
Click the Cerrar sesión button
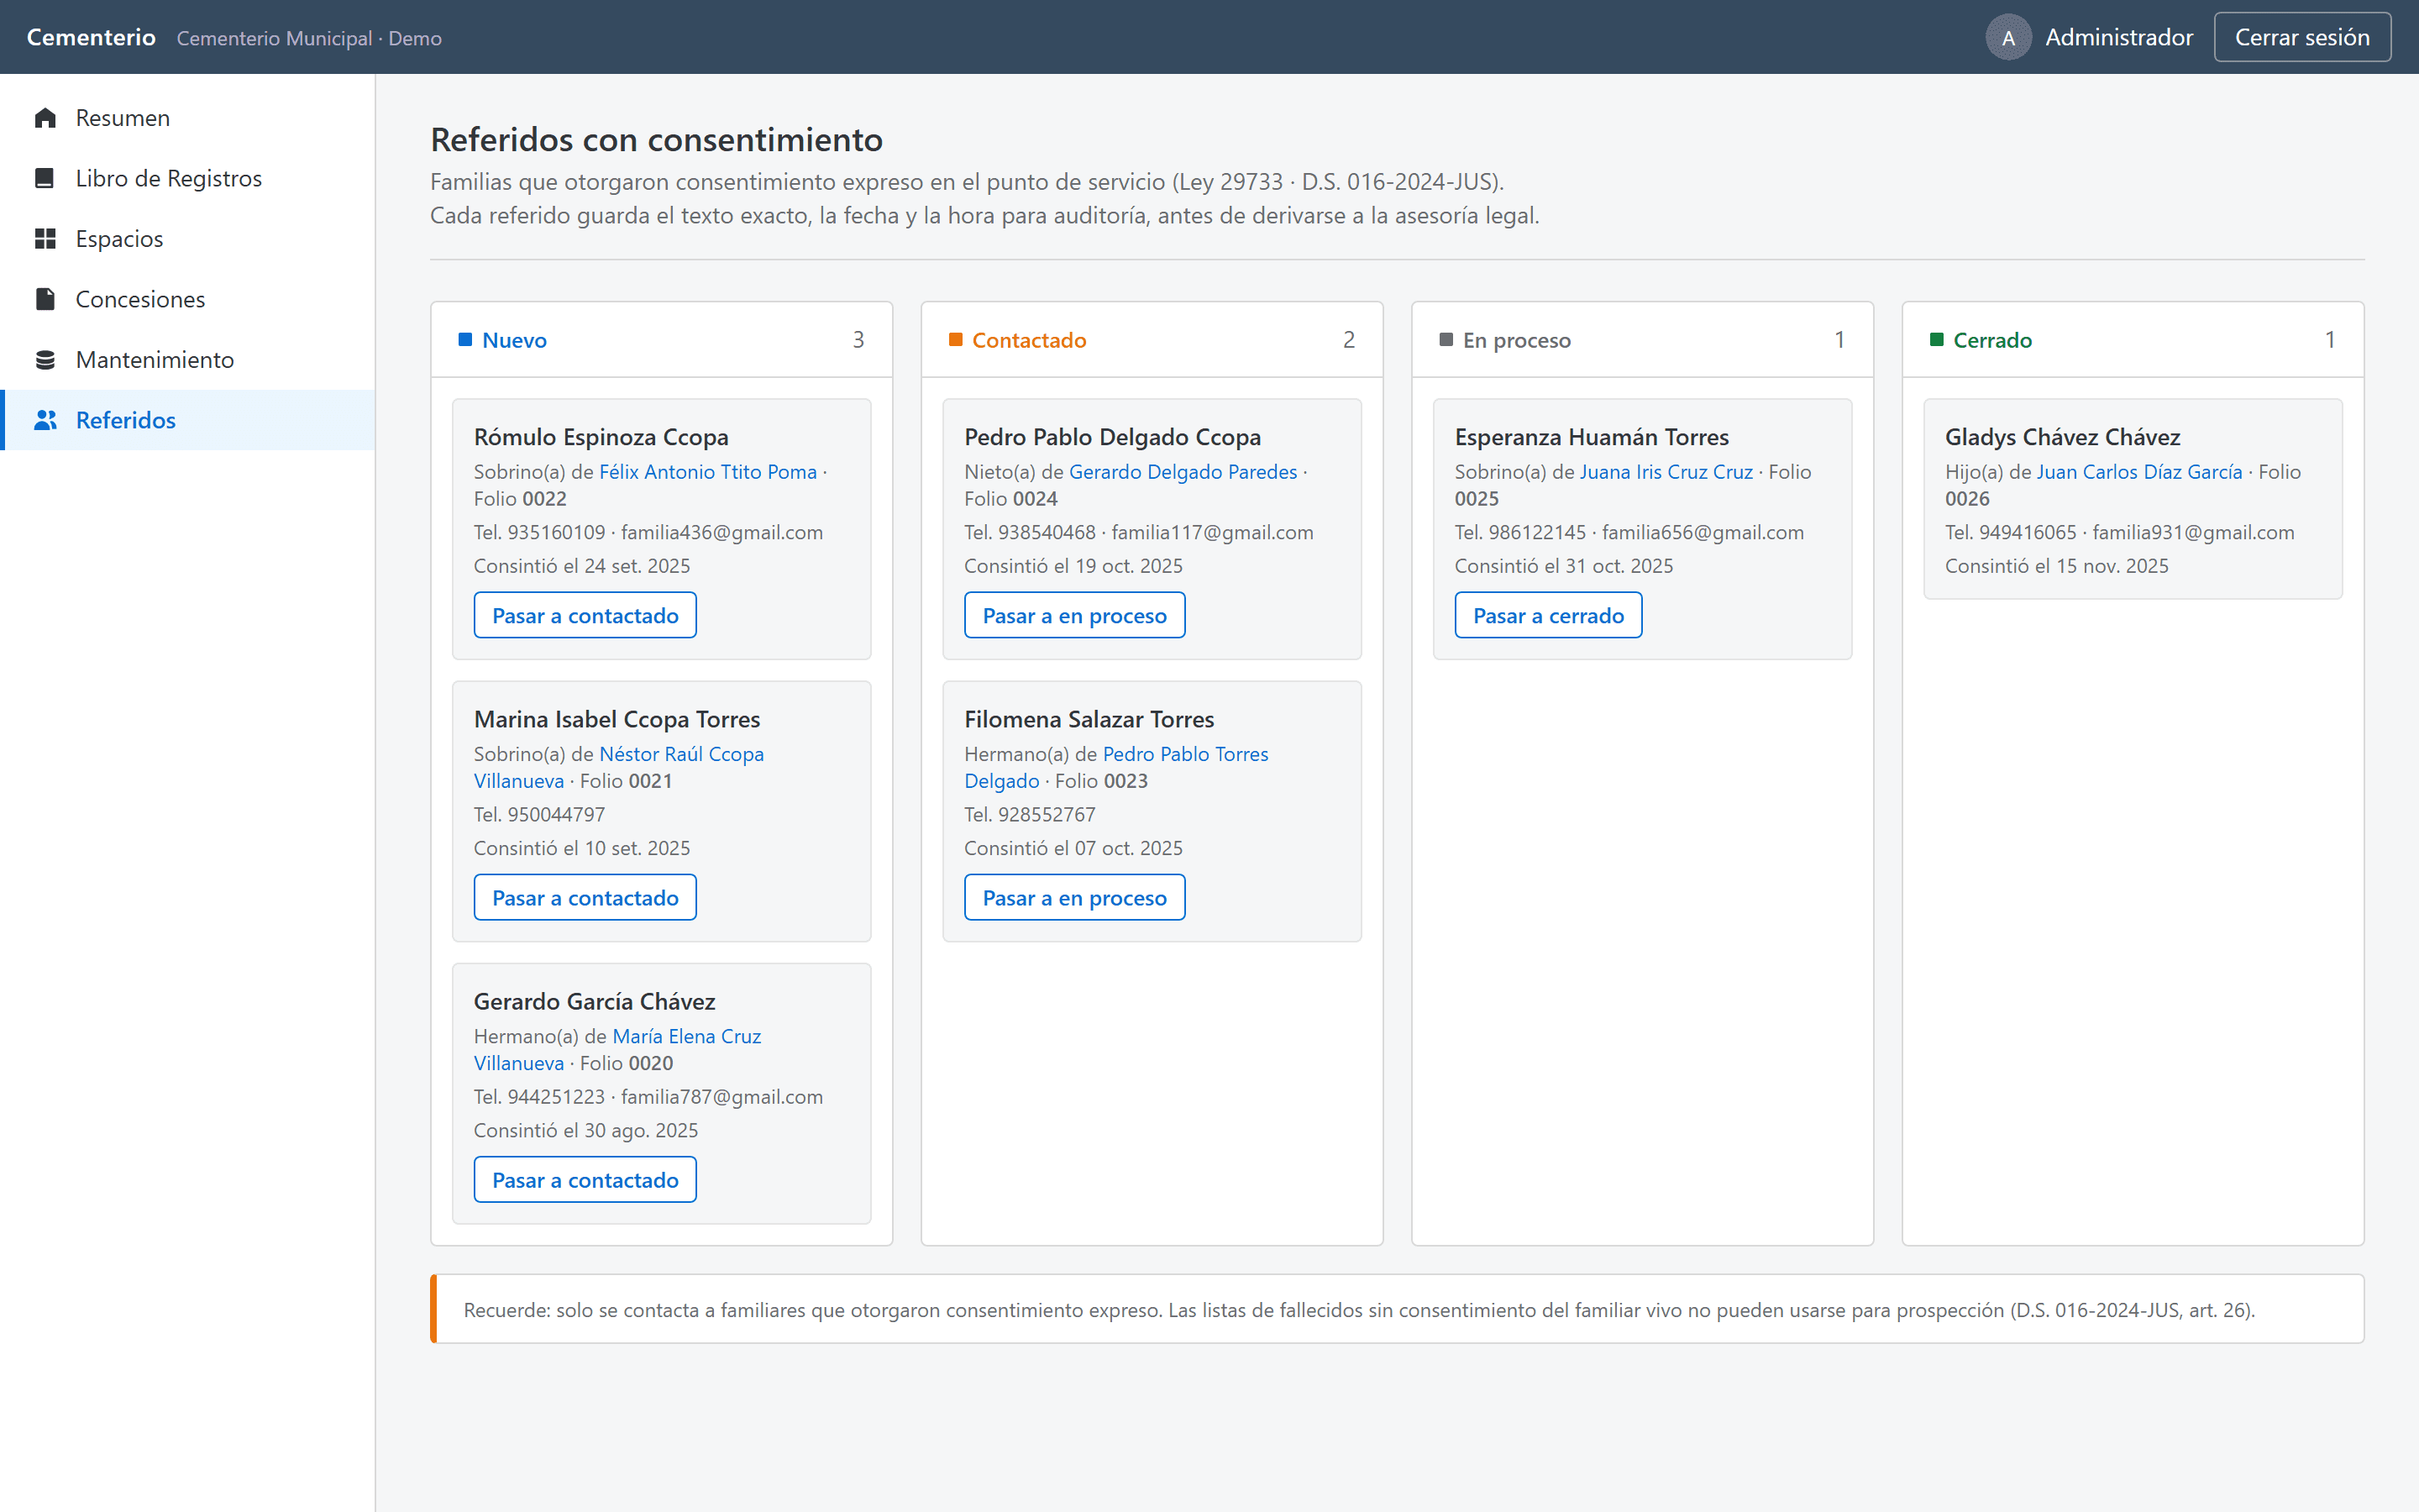click(x=2302, y=37)
